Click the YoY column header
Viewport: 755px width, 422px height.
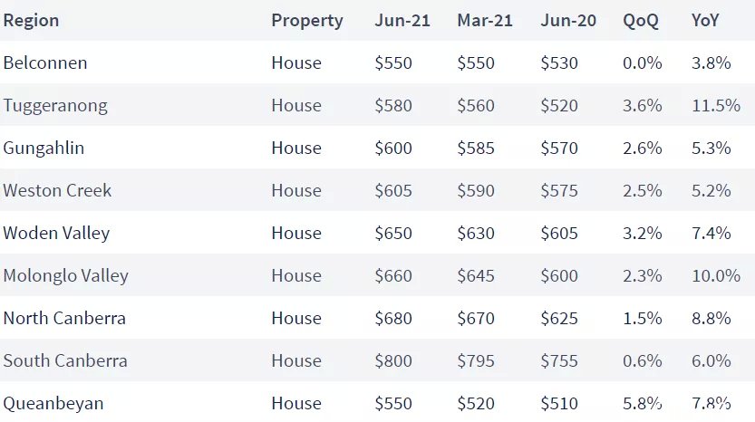click(705, 21)
